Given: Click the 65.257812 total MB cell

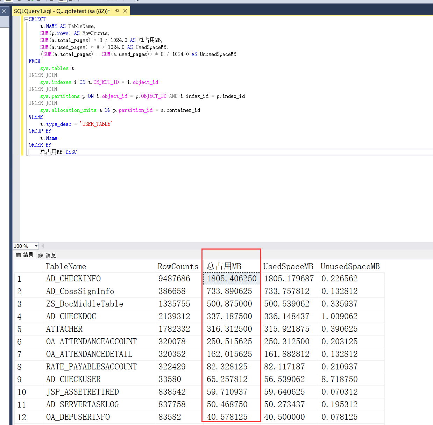Looking at the screenshot, I should click(x=232, y=379).
